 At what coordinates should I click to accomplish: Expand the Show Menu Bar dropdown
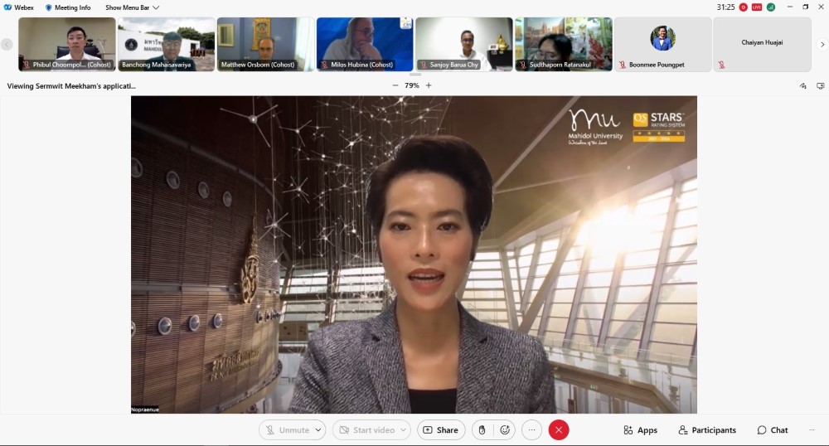pyautogui.click(x=132, y=7)
